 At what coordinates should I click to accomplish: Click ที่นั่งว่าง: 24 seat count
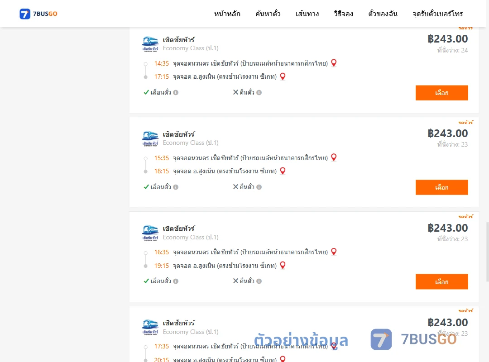click(452, 50)
